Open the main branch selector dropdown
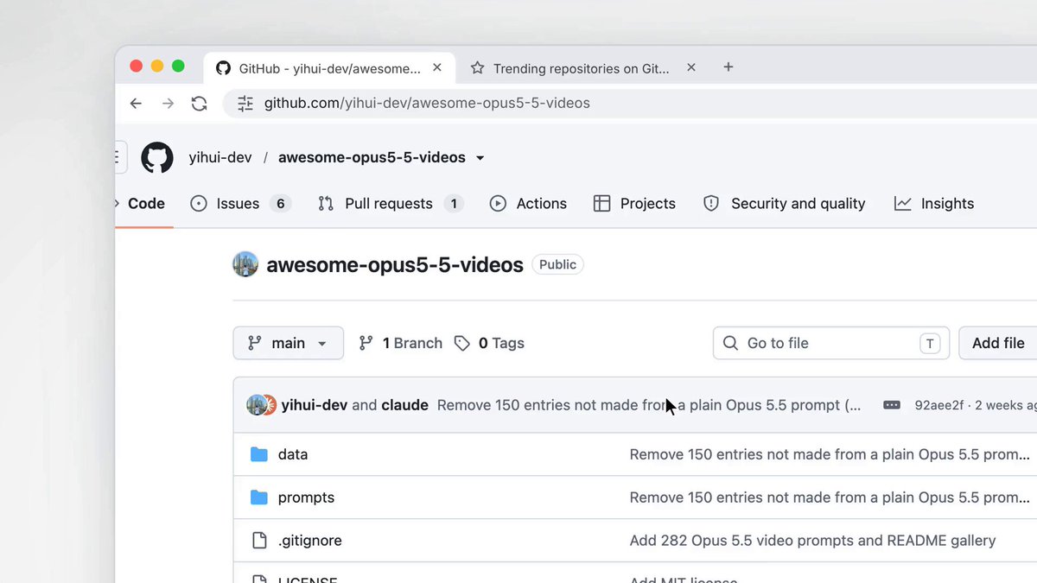This screenshot has width=1037, height=583. click(289, 343)
